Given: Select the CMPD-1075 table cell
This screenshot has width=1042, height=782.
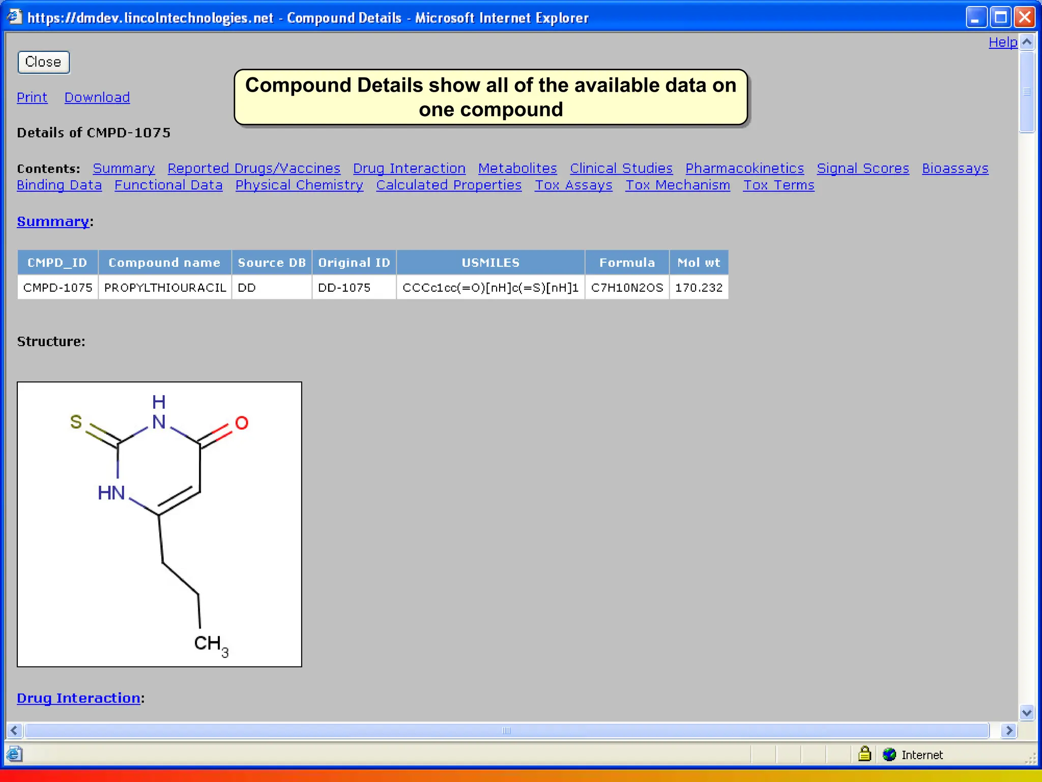Looking at the screenshot, I should click(57, 288).
